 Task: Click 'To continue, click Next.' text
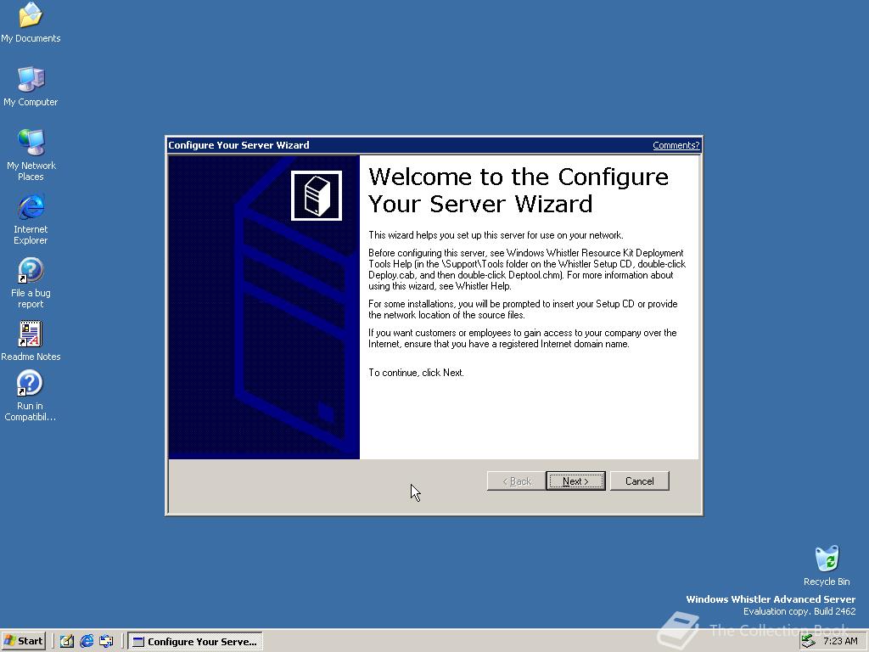416,373
